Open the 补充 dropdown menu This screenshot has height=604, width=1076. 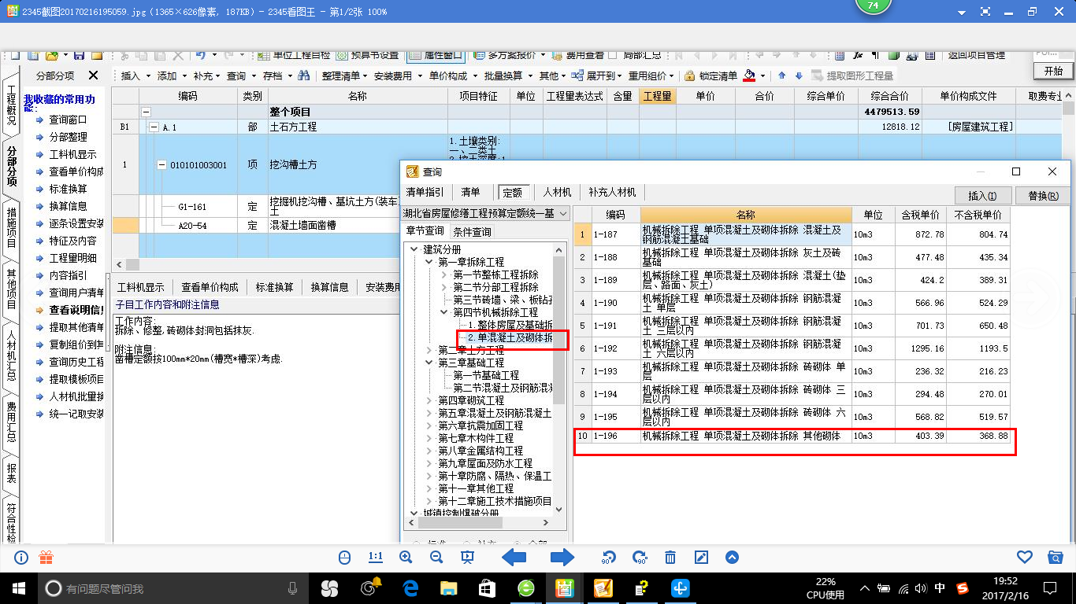tap(206, 75)
